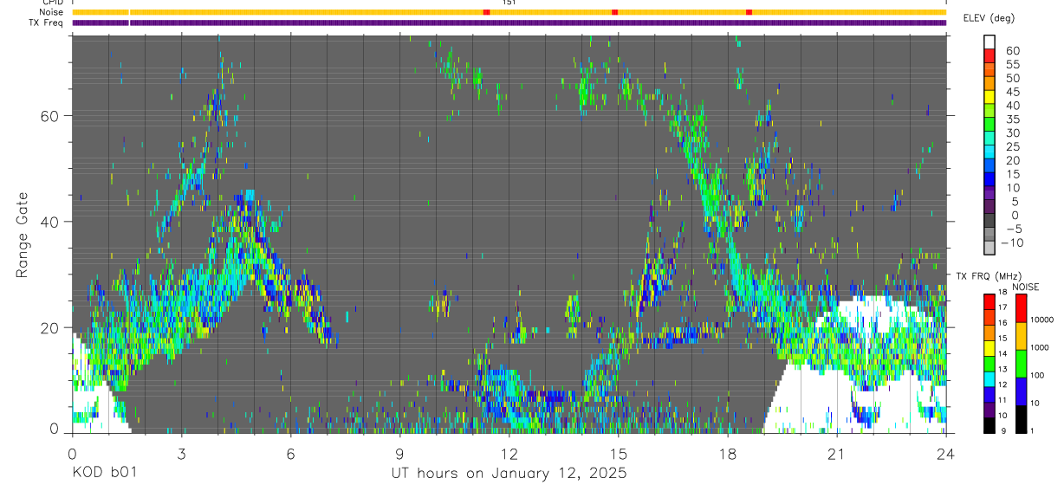Click the '3' tick on UT hours axis
This screenshot has height=491, width=1064.
(181, 453)
